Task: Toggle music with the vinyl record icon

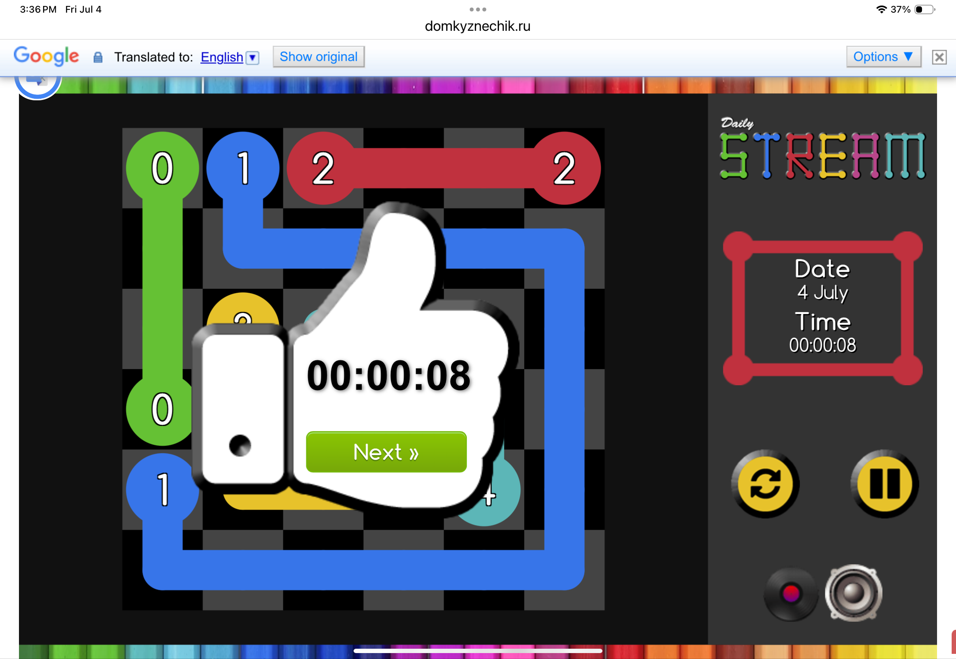Action: coord(790,593)
